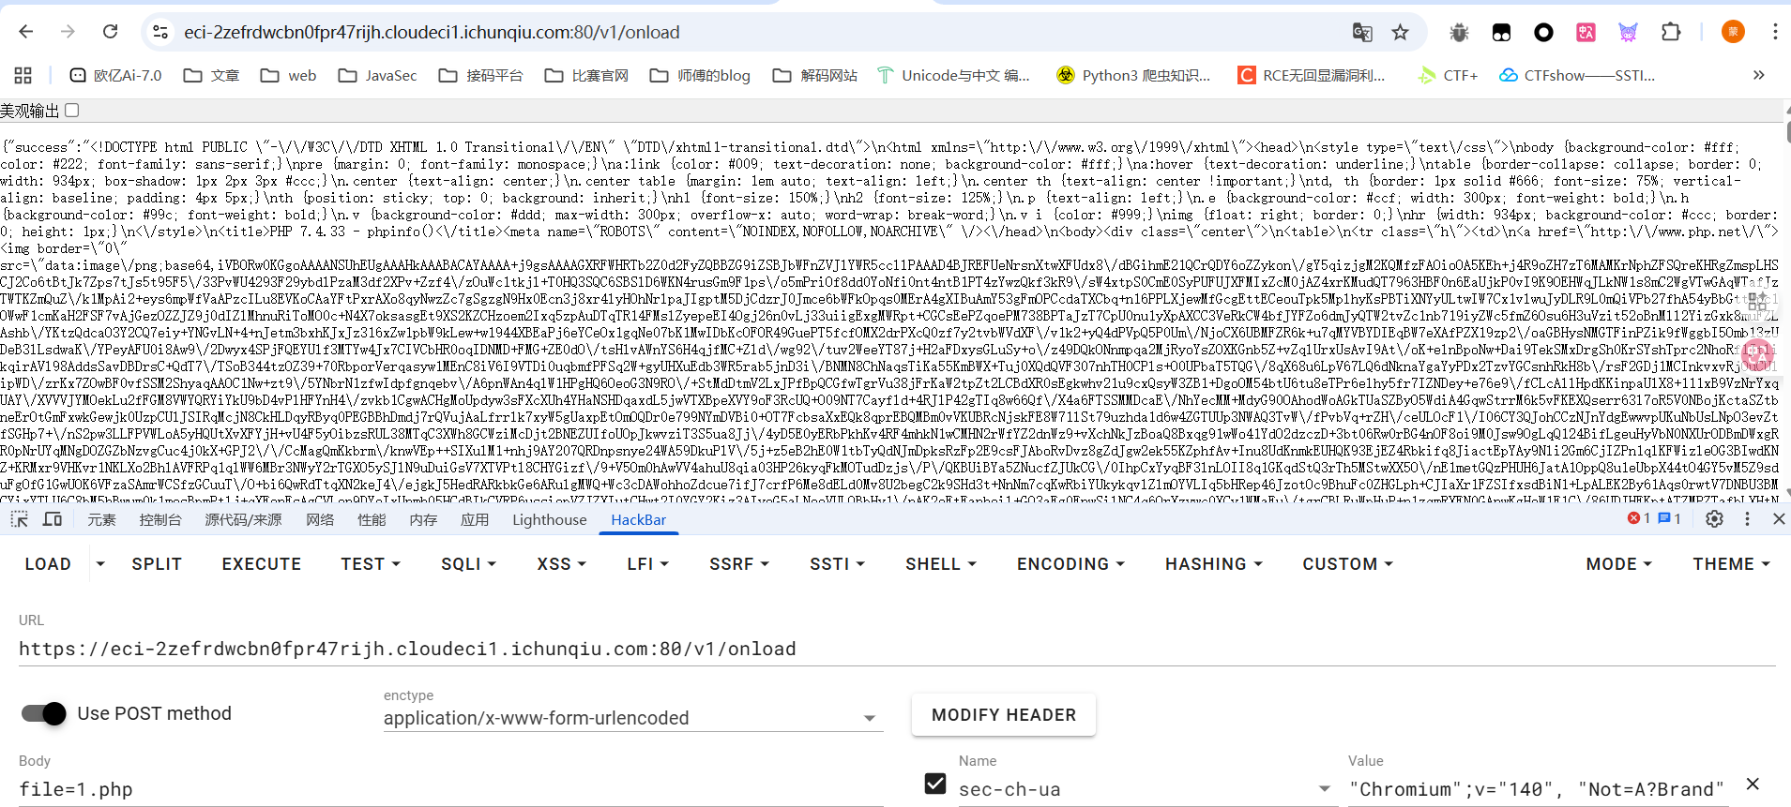This screenshot has width=1791, height=807.
Task: Click the browser back arrow
Action: 26,32
